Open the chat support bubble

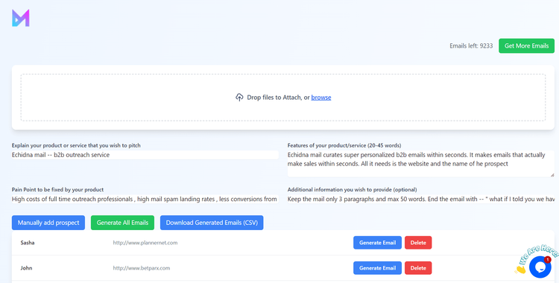pyautogui.click(x=540, y=267)
